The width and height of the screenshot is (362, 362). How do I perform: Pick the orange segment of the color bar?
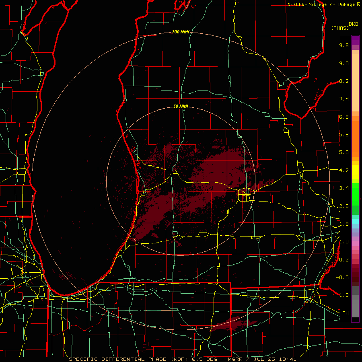pos(355,138)
